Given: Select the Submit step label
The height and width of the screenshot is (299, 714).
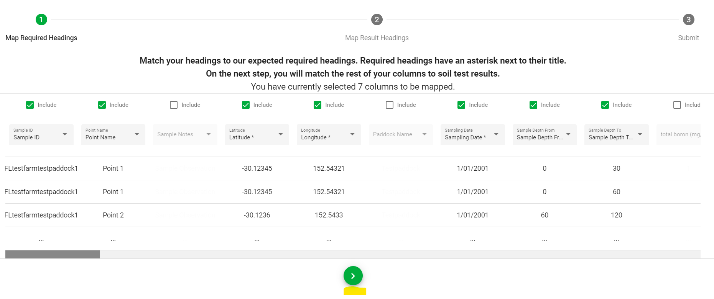Looking at the screenshot, I should click(688, 38).
